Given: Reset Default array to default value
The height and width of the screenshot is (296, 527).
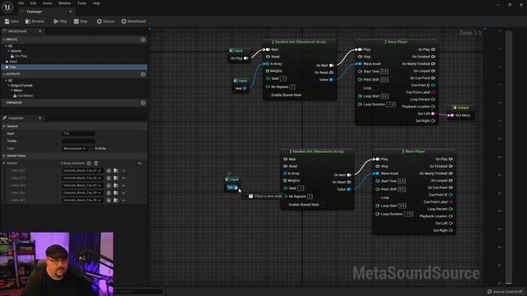Looking at the screenshot, I should (x=139, y=164).
